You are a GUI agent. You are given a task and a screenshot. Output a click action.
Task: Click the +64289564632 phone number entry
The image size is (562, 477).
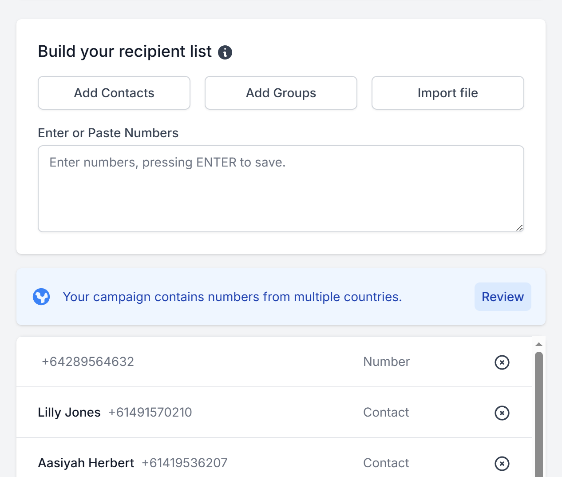88,362
